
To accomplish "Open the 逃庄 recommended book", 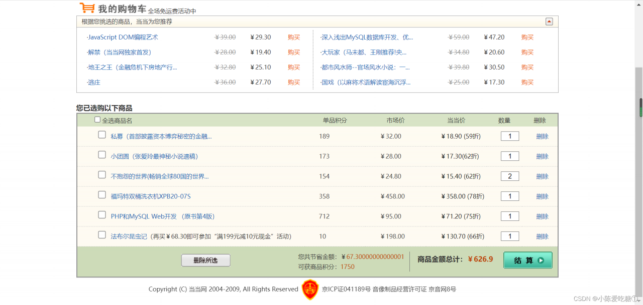I will (93, 82).
